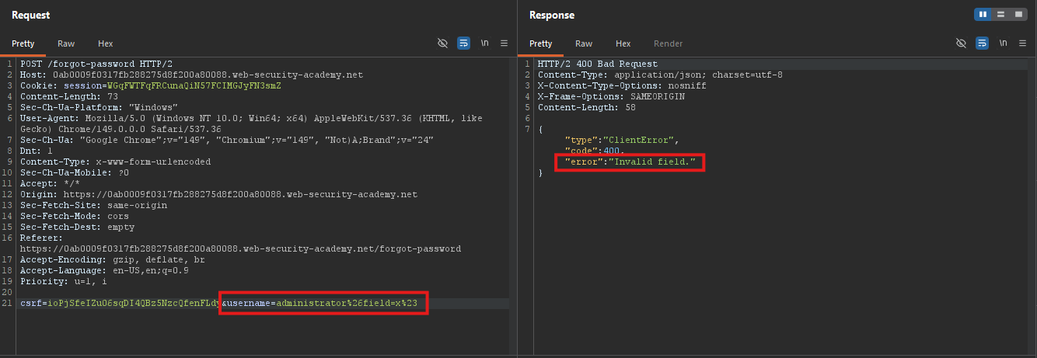Open the Response panel hamburger options menu
This screenshot has height=358, width=1037.
point(1021,43)
